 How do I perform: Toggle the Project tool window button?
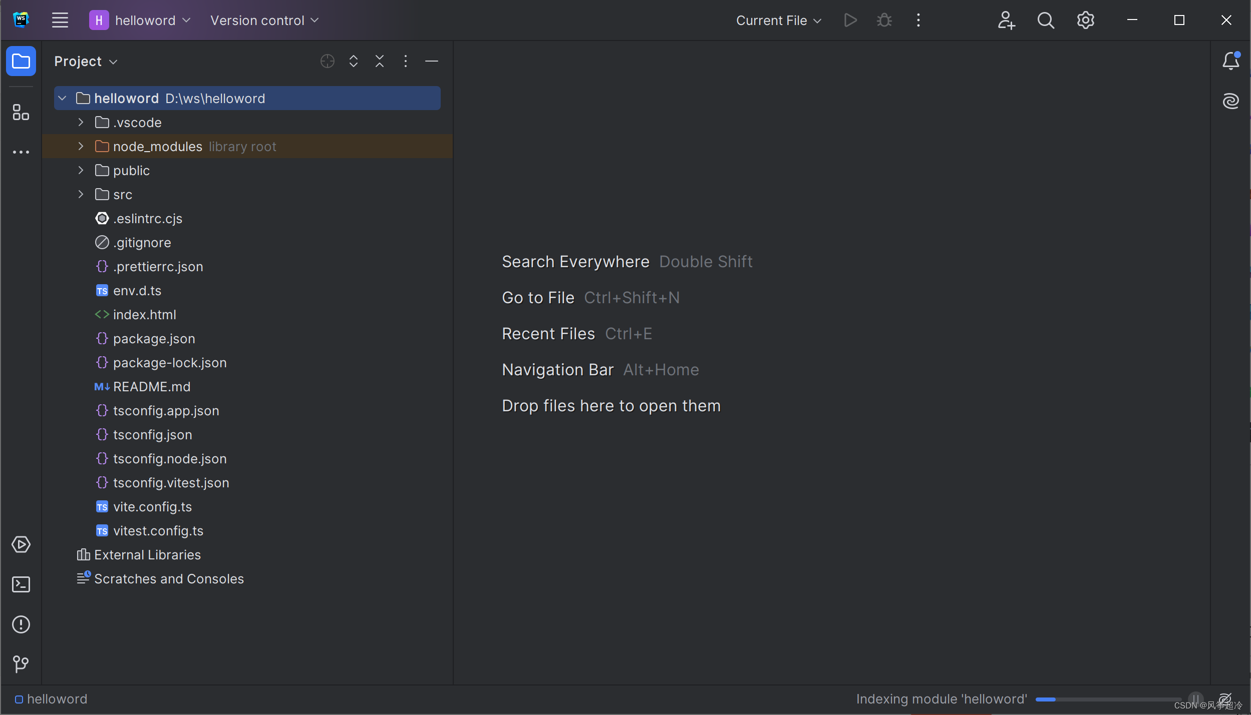tap(21, 61)
